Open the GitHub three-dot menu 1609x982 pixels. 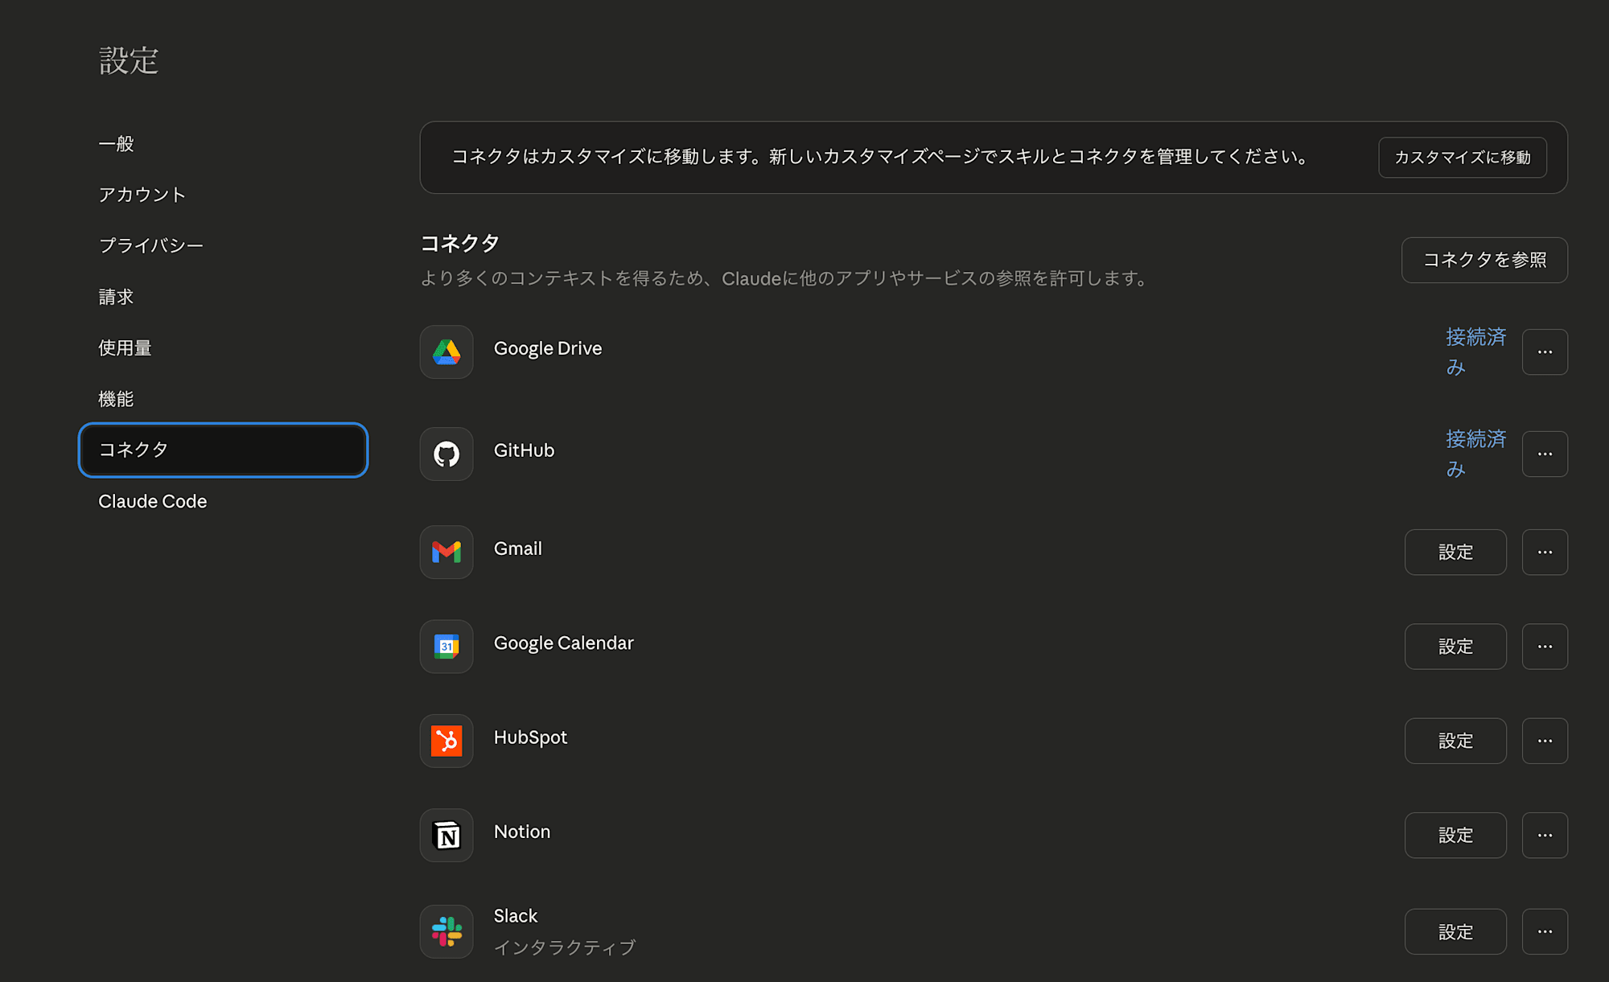tap(1544, 454)
